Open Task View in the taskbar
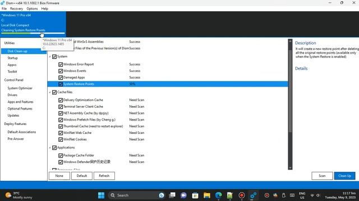The image size is (359, 201). point(172,195)
